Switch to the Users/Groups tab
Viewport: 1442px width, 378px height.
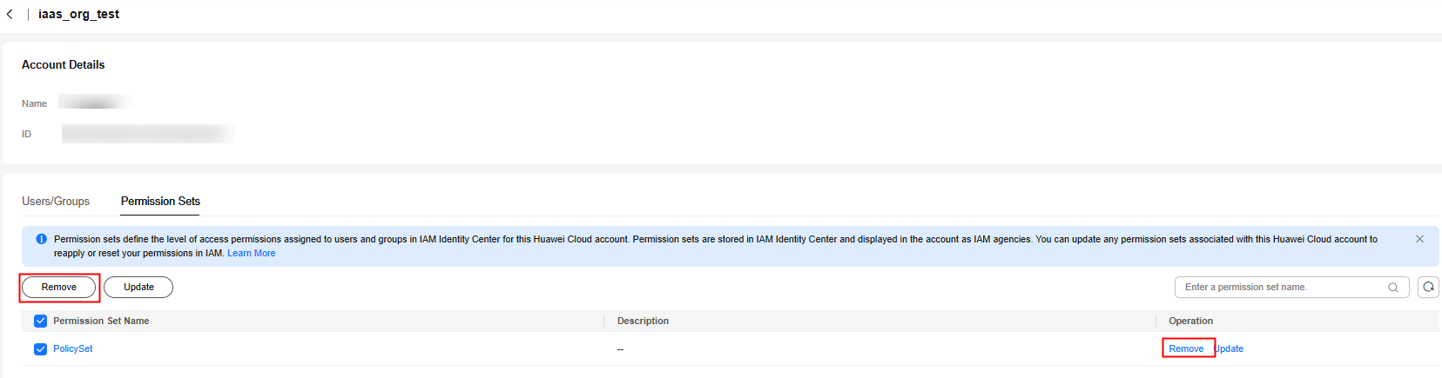(x=56, y=201)
